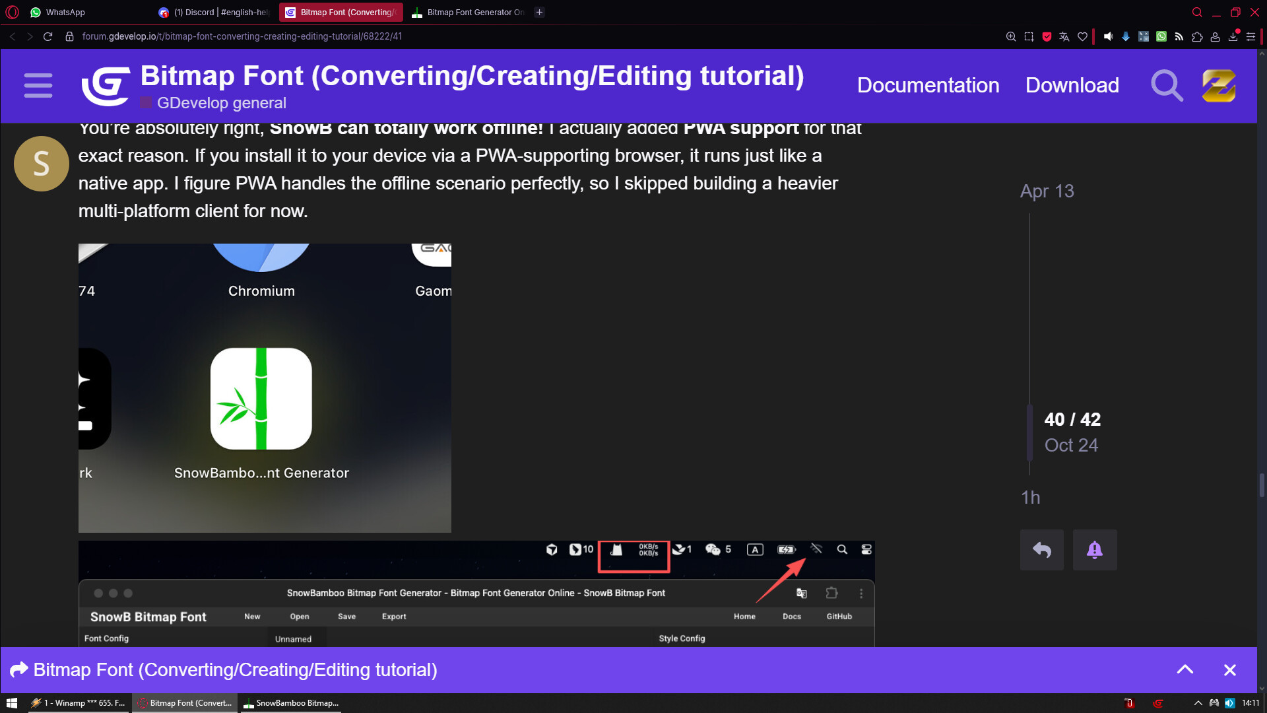Click the GDevelop logo in header
The image size is (1267, 713).
point(106,86)
